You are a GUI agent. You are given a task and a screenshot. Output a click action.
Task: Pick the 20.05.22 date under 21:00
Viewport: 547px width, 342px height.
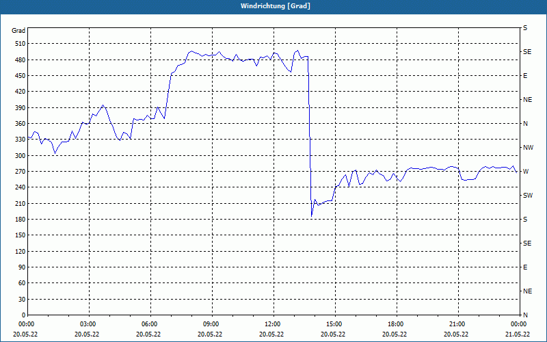tap(456, 334)
